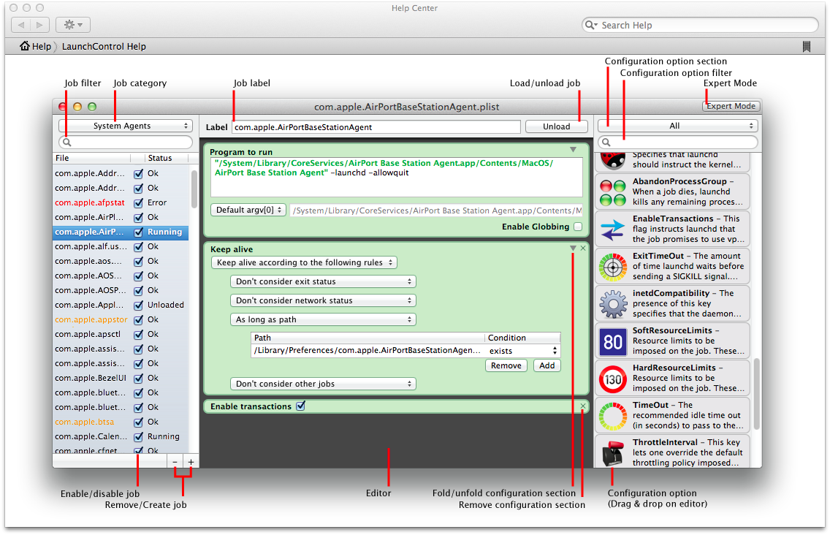830x535 pixels.
Task: Select the /Library/Preferences path table row
Action: tap(406, 351)
